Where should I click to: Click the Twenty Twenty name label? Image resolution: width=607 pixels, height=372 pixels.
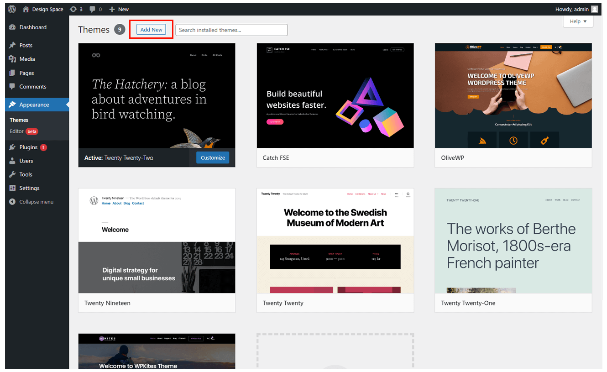pos(283,303)
